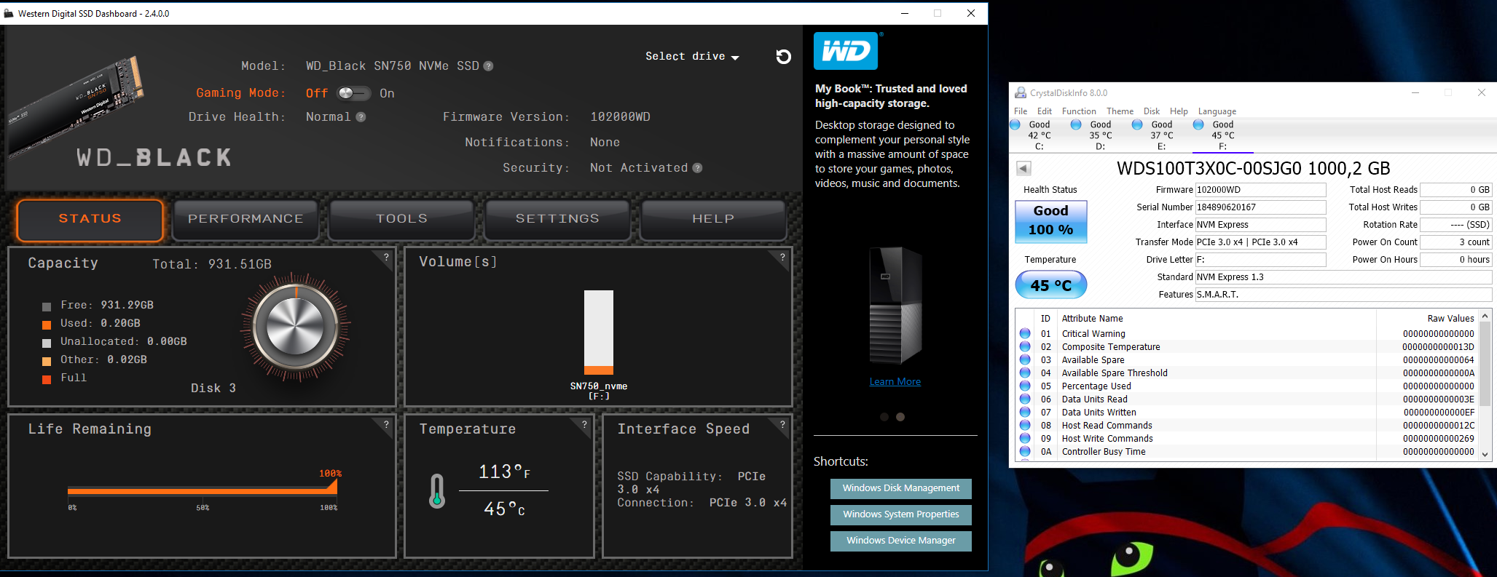The width and height of the screenshot is (1497, 577).
Task: Click the WD_BLACK SSD product image
Action: click(76, 106)
